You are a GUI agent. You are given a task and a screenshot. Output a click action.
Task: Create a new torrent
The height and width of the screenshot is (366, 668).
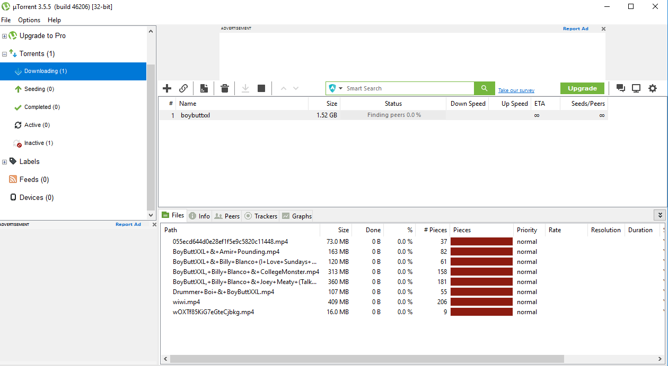(x=204, y=88)
